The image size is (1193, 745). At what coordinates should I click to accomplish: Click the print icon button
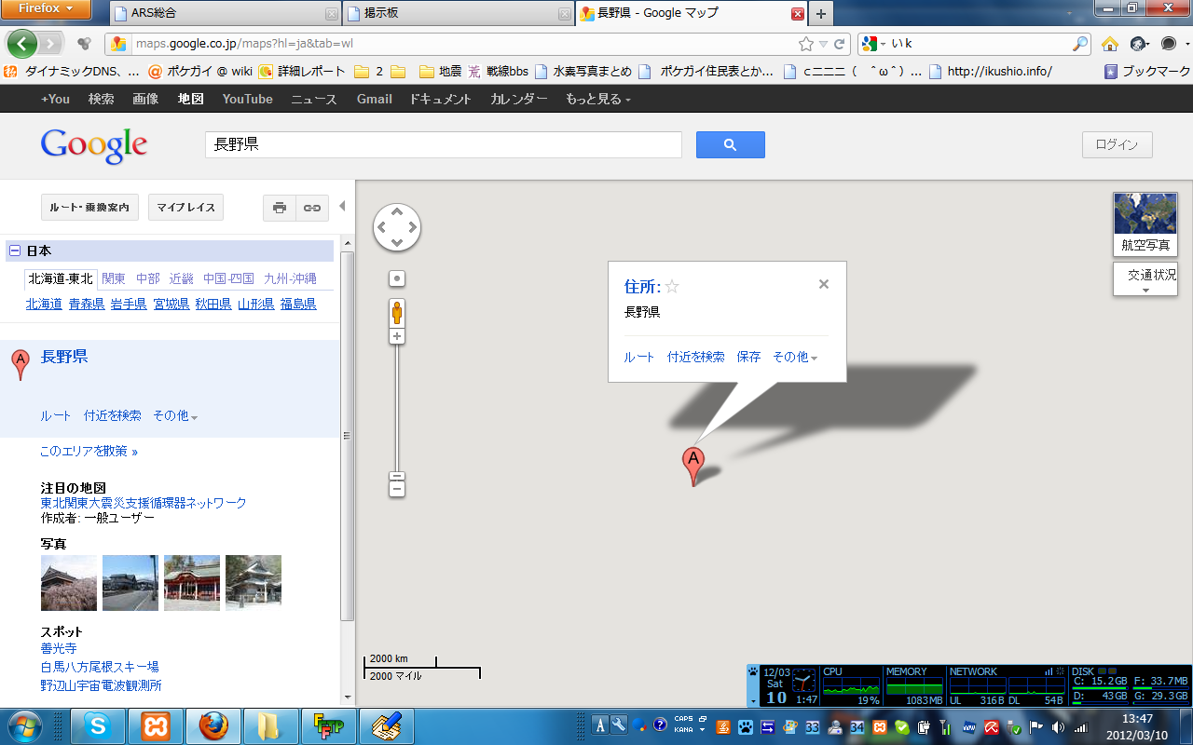point(280,208)
